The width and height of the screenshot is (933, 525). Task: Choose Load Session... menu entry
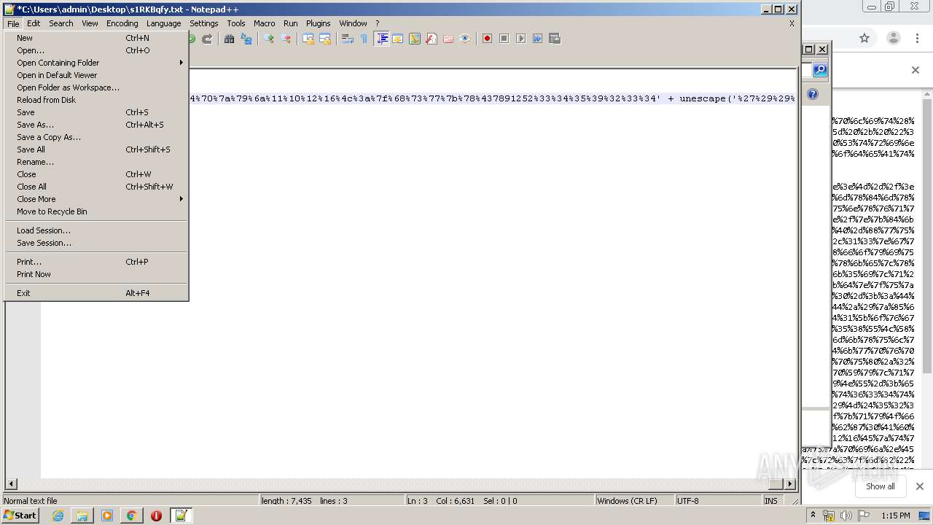point(96,230)
